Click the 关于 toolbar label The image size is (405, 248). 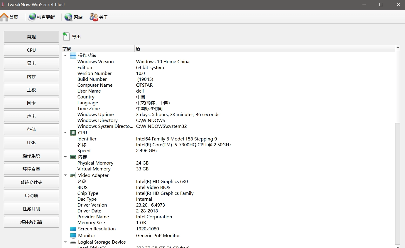[103, 17]
